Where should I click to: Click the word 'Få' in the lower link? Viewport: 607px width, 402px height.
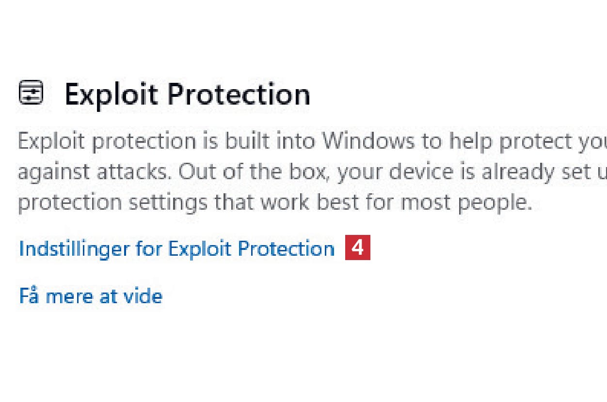(x=29, y=295)
